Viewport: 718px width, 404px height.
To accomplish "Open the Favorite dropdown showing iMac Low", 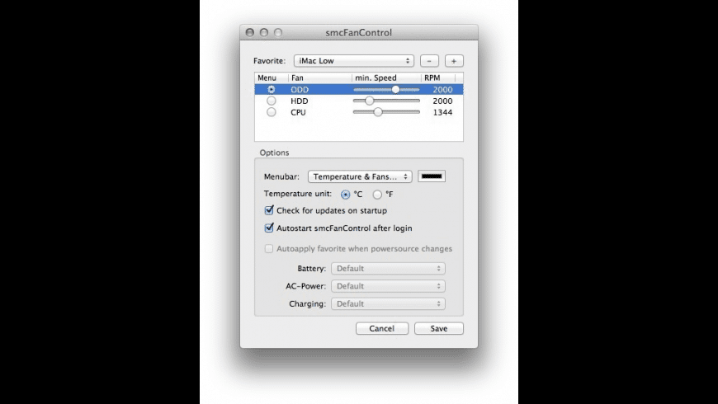I will (x=354, y=61).
